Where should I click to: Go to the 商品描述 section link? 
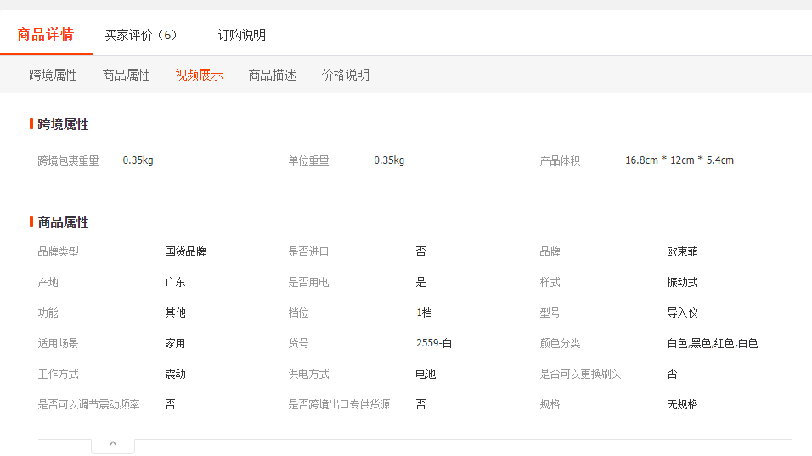[272, 76]
